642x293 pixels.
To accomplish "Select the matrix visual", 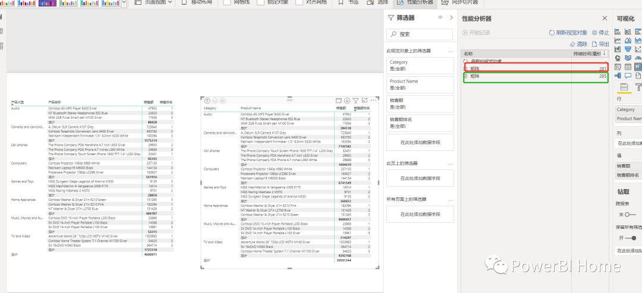I will (638, 67).
